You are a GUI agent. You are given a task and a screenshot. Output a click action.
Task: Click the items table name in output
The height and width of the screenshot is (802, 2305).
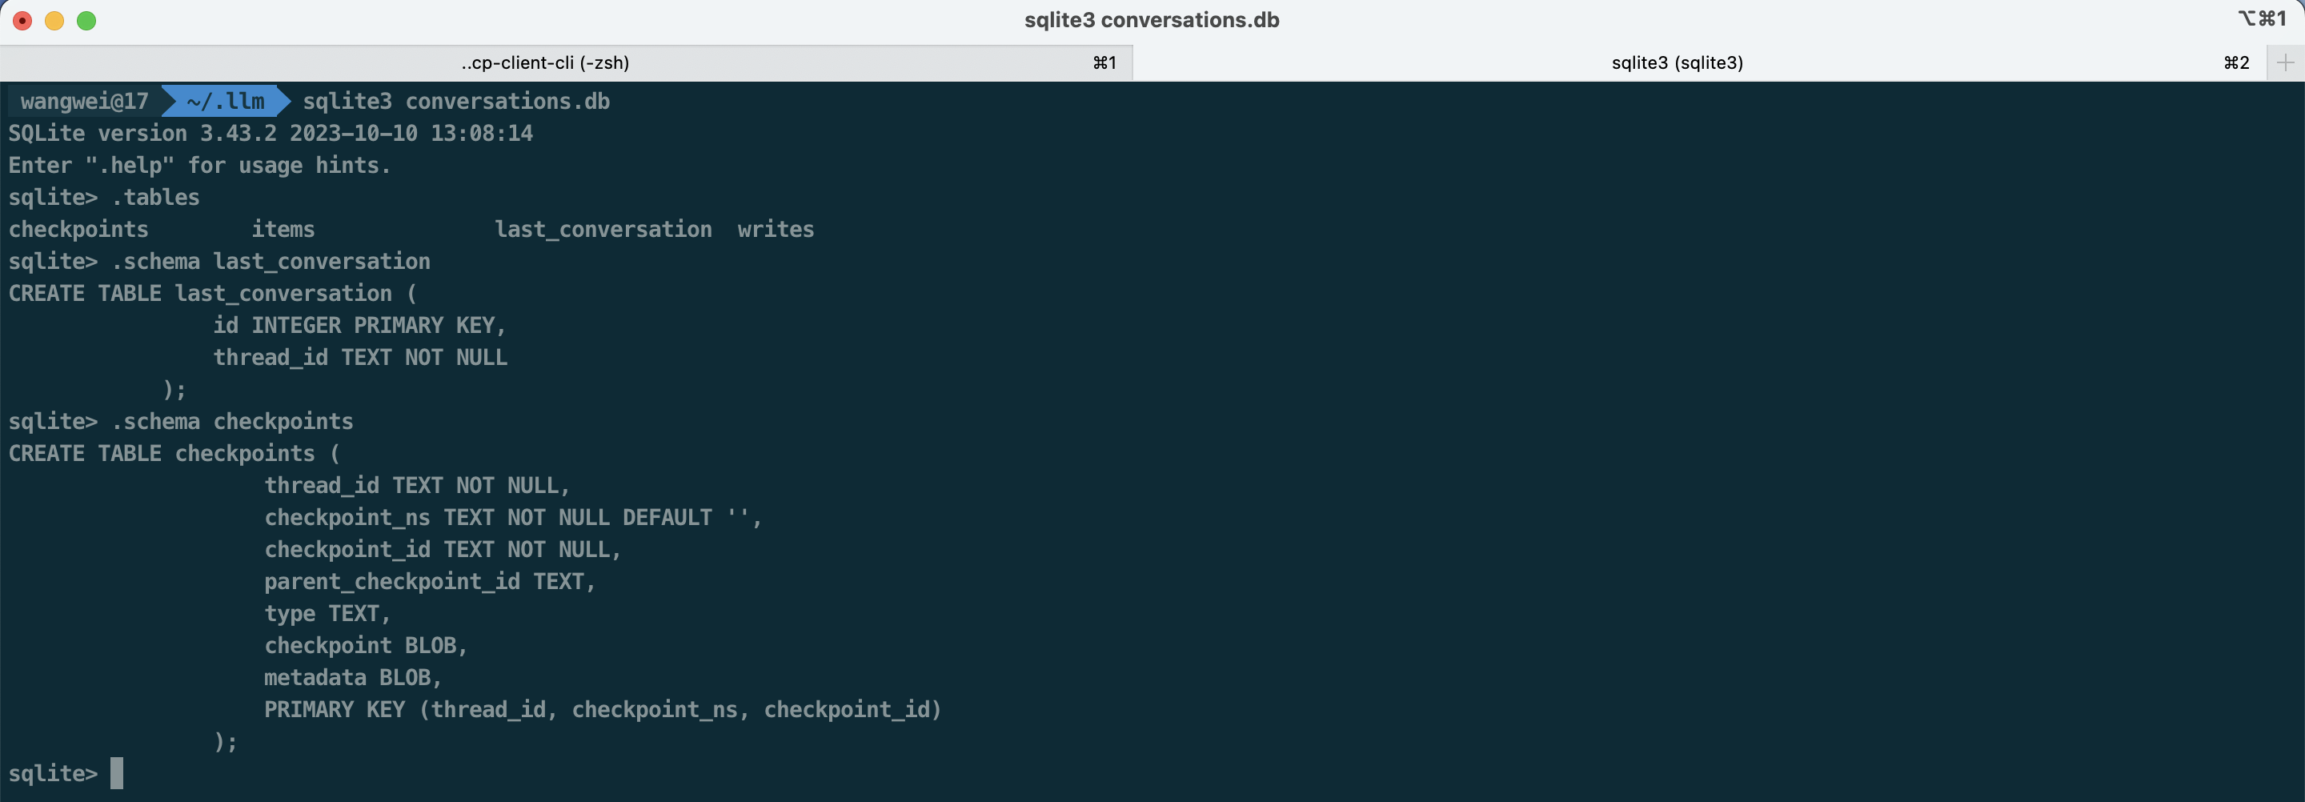click(283, 229)
